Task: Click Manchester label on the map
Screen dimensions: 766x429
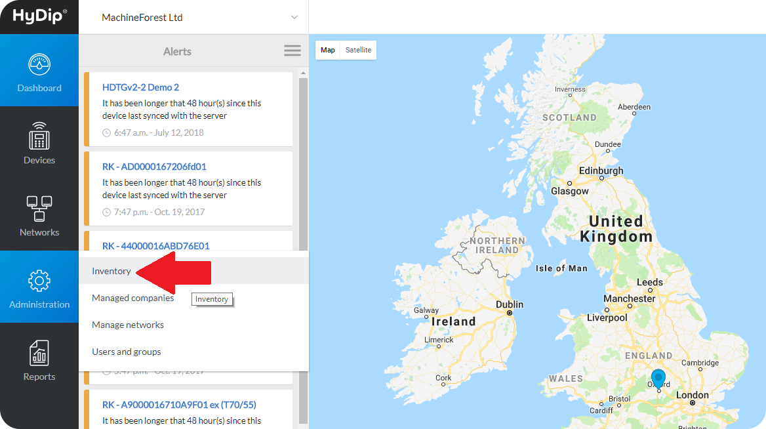Action: pyautogui.click(x=629, y=298)
